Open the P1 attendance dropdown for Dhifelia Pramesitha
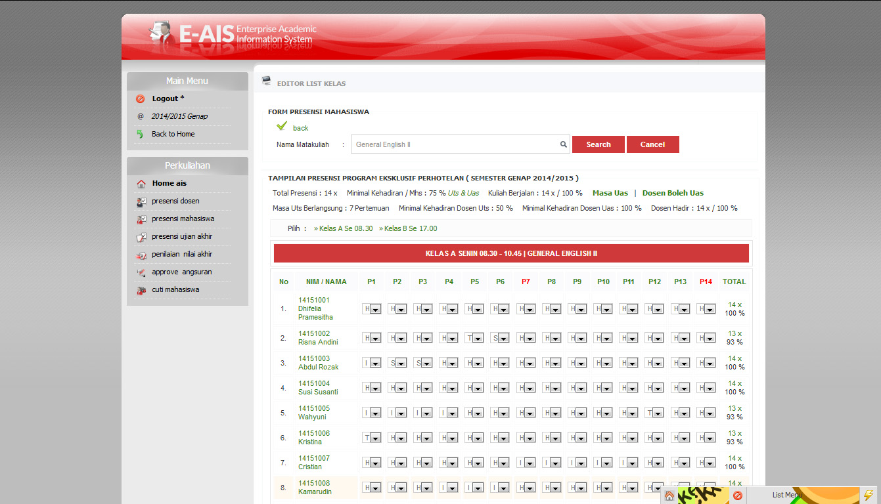The width and height of the screenshot is (881, 504). click(x=371, y=309)
